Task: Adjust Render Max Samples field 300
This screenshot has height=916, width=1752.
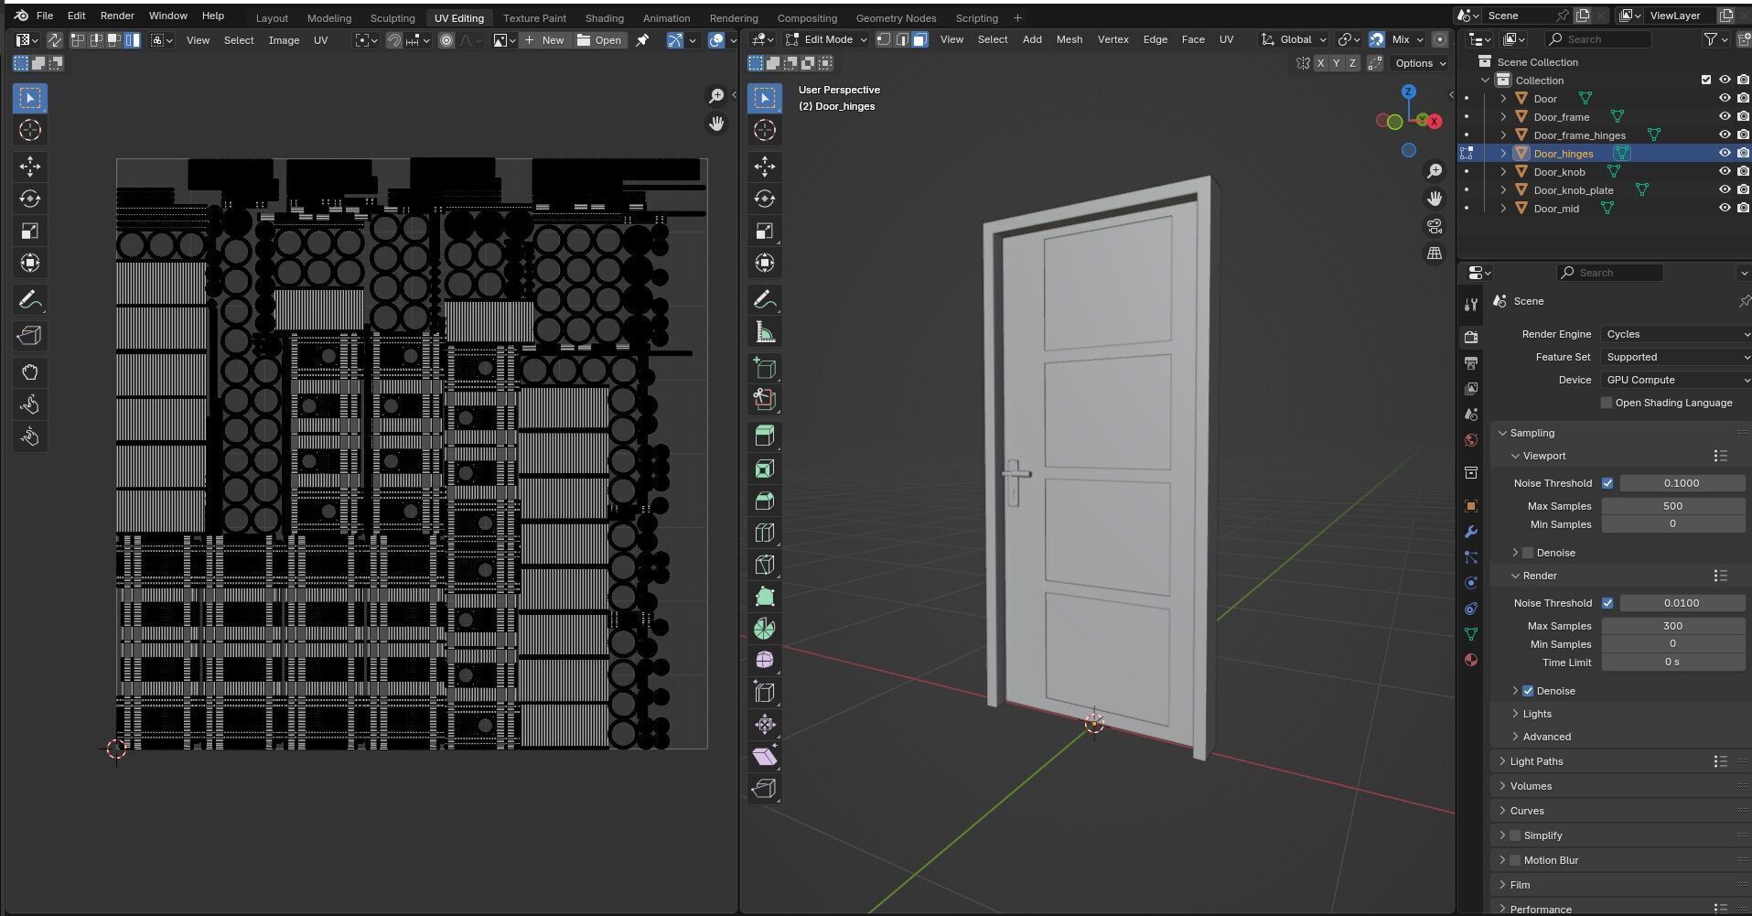Action: pos(1672,626)
